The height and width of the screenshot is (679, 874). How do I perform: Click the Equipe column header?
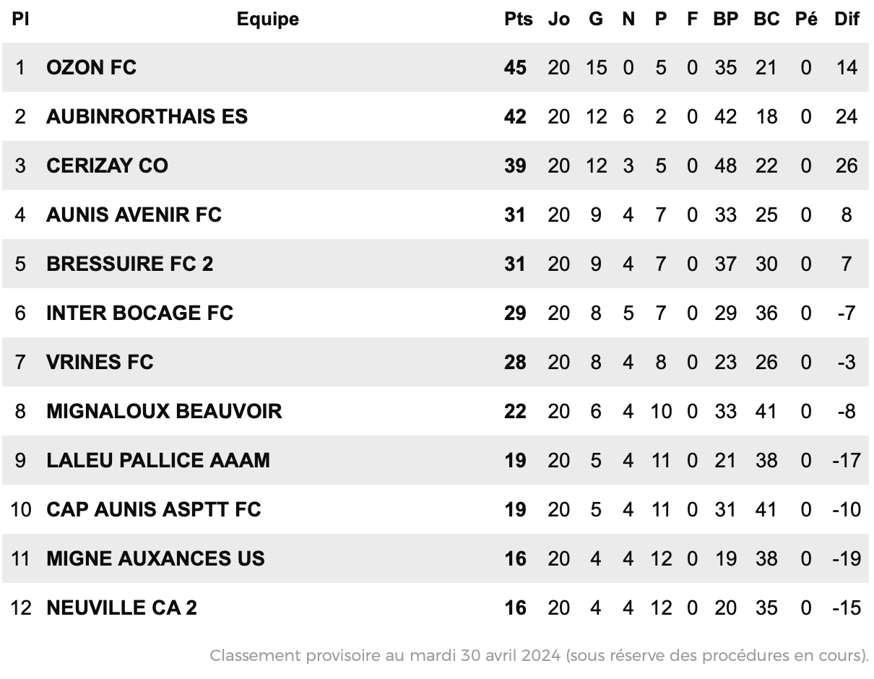pos(267,19)
